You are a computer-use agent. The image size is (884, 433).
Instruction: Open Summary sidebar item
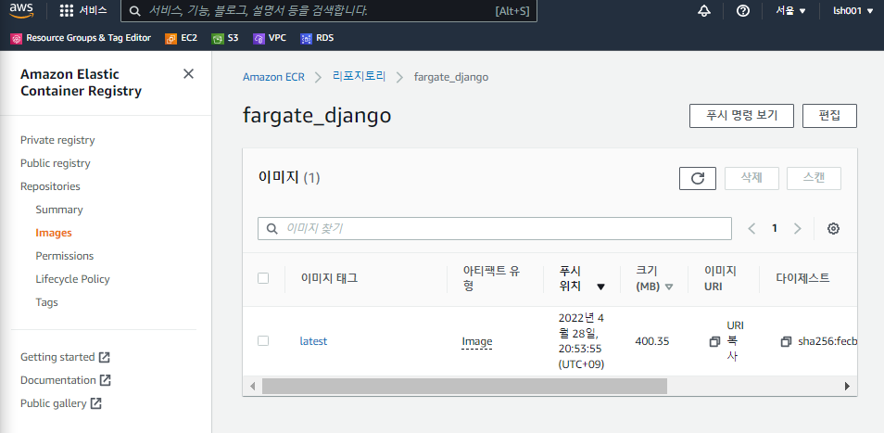tap(59, 210)
